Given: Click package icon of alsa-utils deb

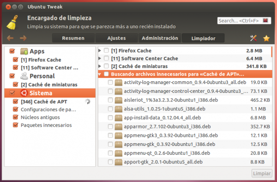Looking at the screenshot, I should coord(118,109).
